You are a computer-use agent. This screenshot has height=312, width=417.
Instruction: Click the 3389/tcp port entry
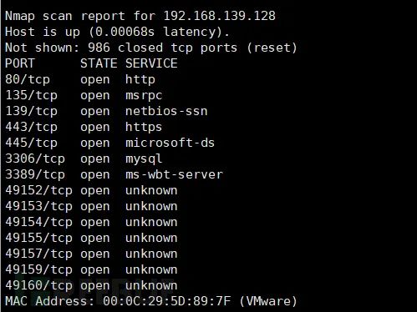pos(35,174)
